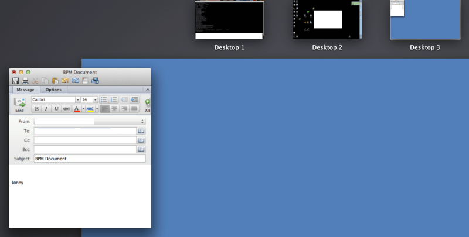
Task: Redo with the blue arrow icon
Action: pyautogui.click(x=75, y=81)
